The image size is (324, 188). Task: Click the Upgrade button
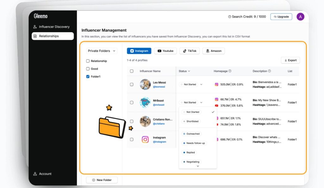pyautogui.click(x=281, y=17)
